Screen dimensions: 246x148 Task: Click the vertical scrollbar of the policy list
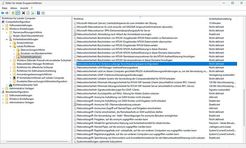pyautogui.click(x=244, y=107)
